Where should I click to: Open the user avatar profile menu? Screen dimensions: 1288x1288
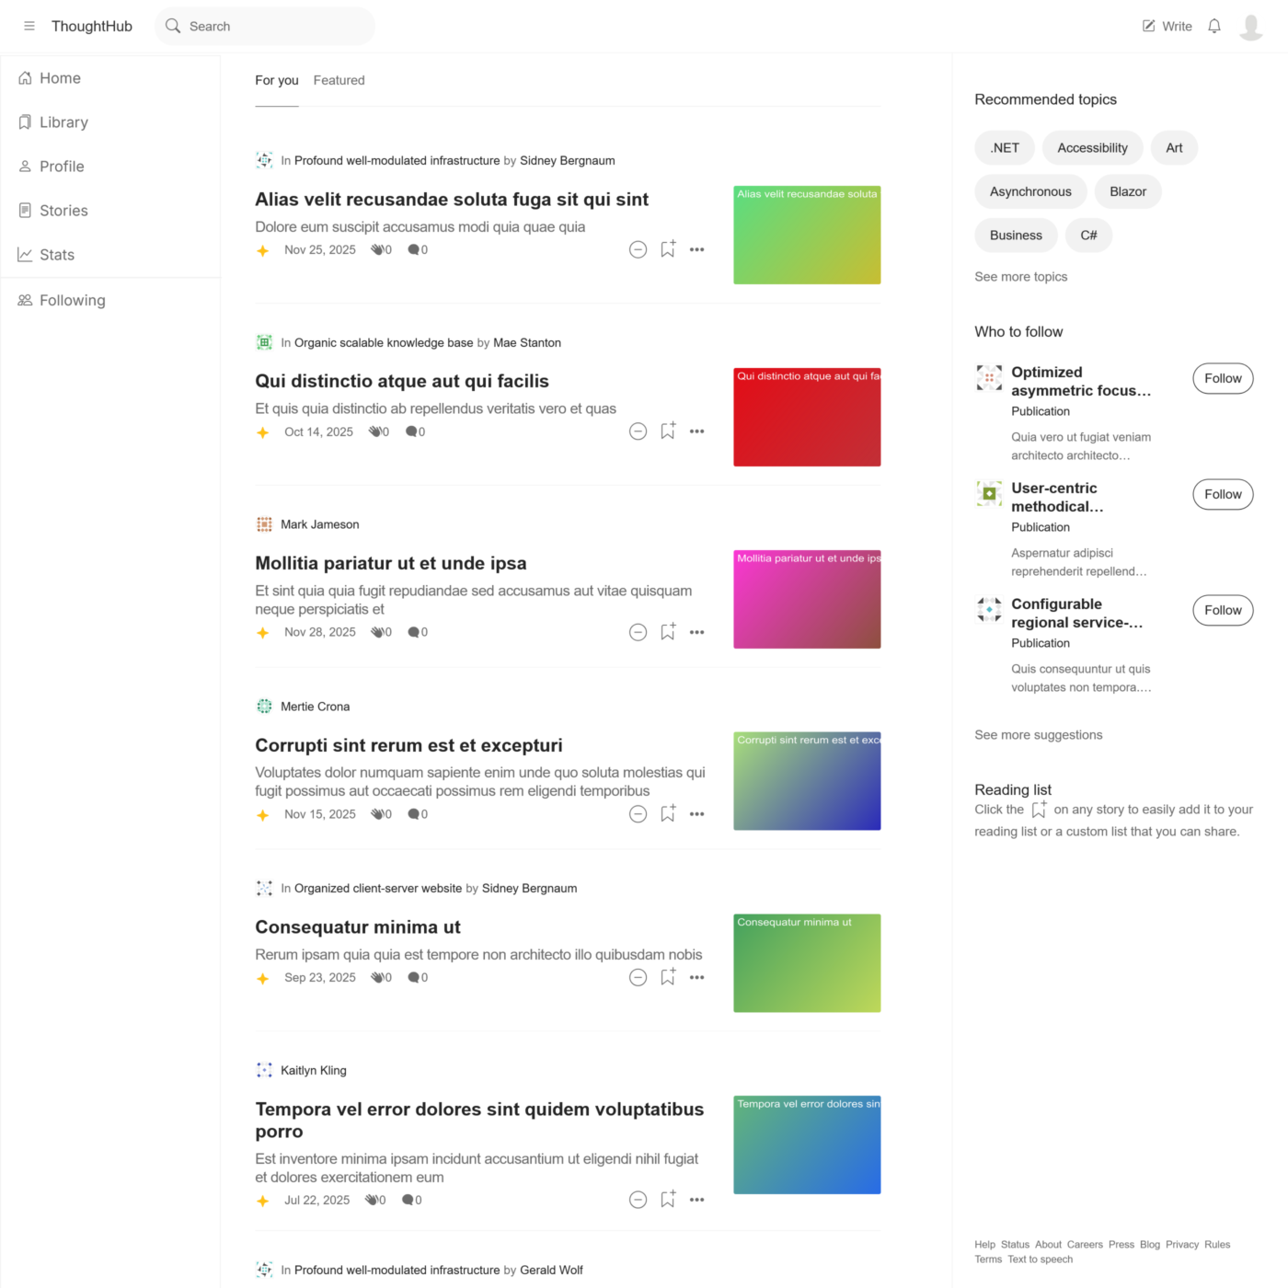1250,27
